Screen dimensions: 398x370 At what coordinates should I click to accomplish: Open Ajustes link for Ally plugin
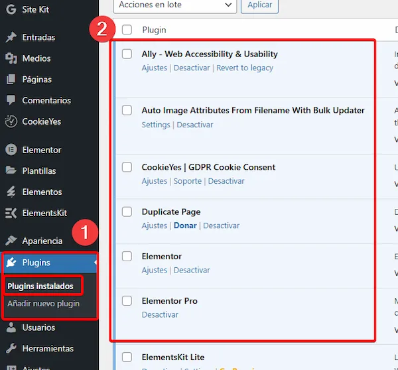tap(155, 68)
